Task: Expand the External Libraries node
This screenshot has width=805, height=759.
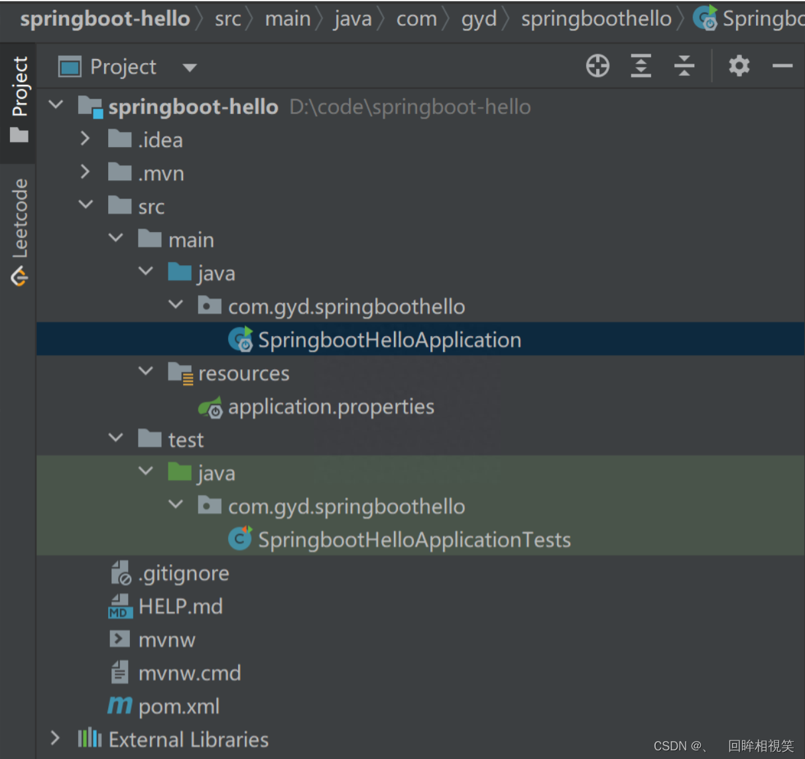Action: 55,737
